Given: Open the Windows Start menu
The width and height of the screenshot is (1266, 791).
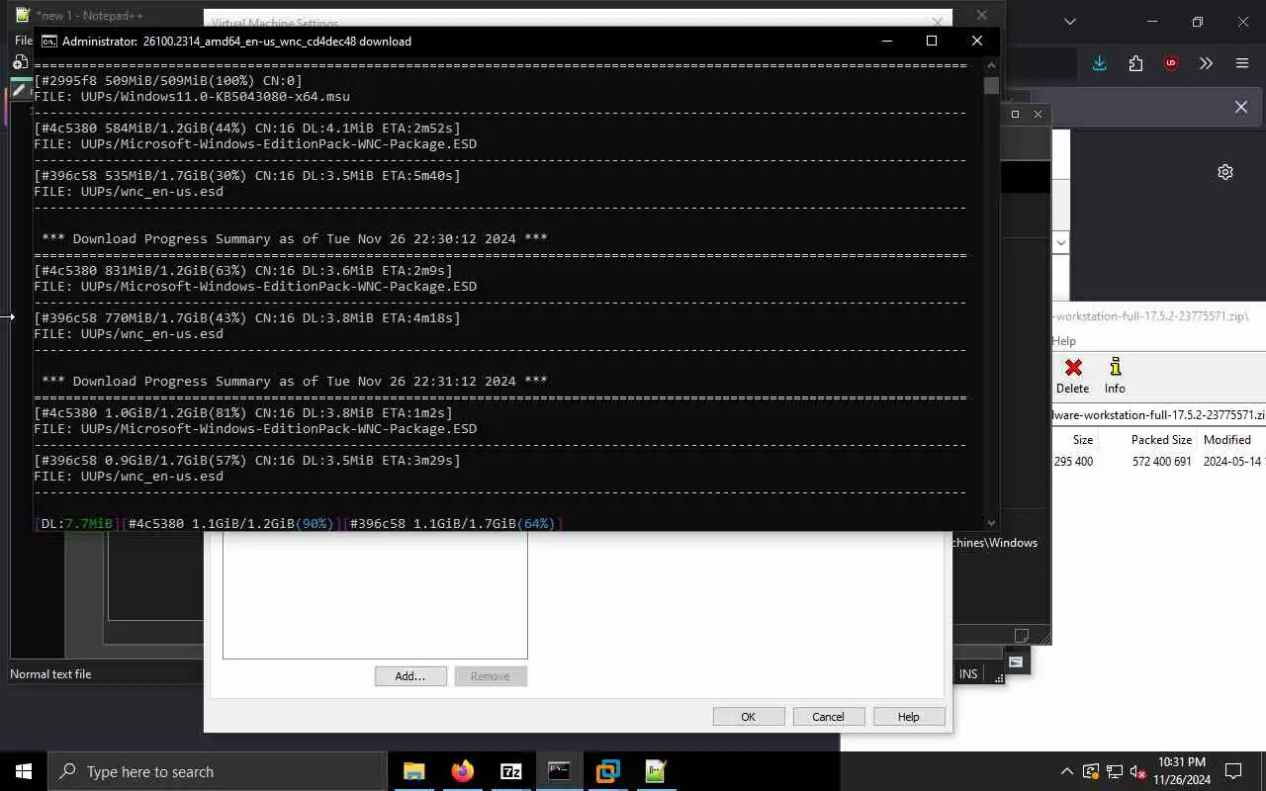Looking at the screenshot, I should coord(24,771).
